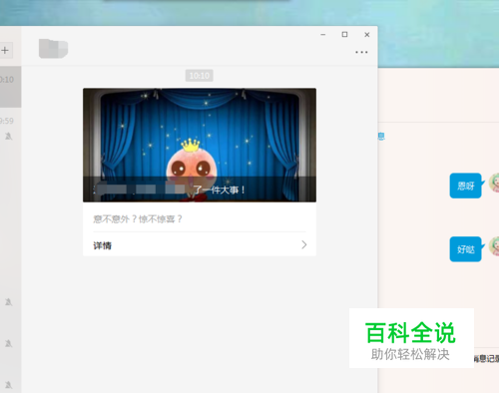
Task: Click the 嗯呀 message bubble in the back window
Action: coord(466,186)
